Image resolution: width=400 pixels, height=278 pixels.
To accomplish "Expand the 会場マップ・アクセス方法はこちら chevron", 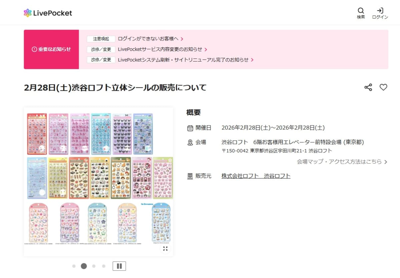I will coord(386,162).
